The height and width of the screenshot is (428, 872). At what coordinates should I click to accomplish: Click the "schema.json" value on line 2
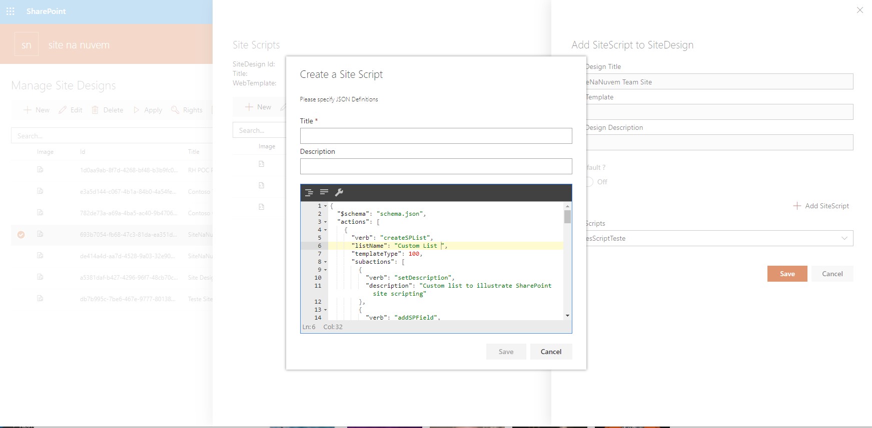click(400, 214)
